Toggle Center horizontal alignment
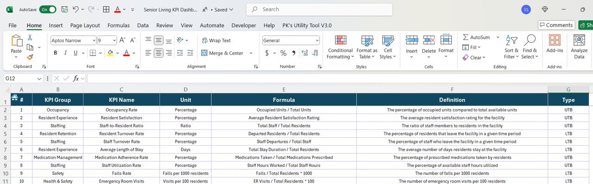Image resolution: width=593 pixels, height=184 pixels. (159, 53)
